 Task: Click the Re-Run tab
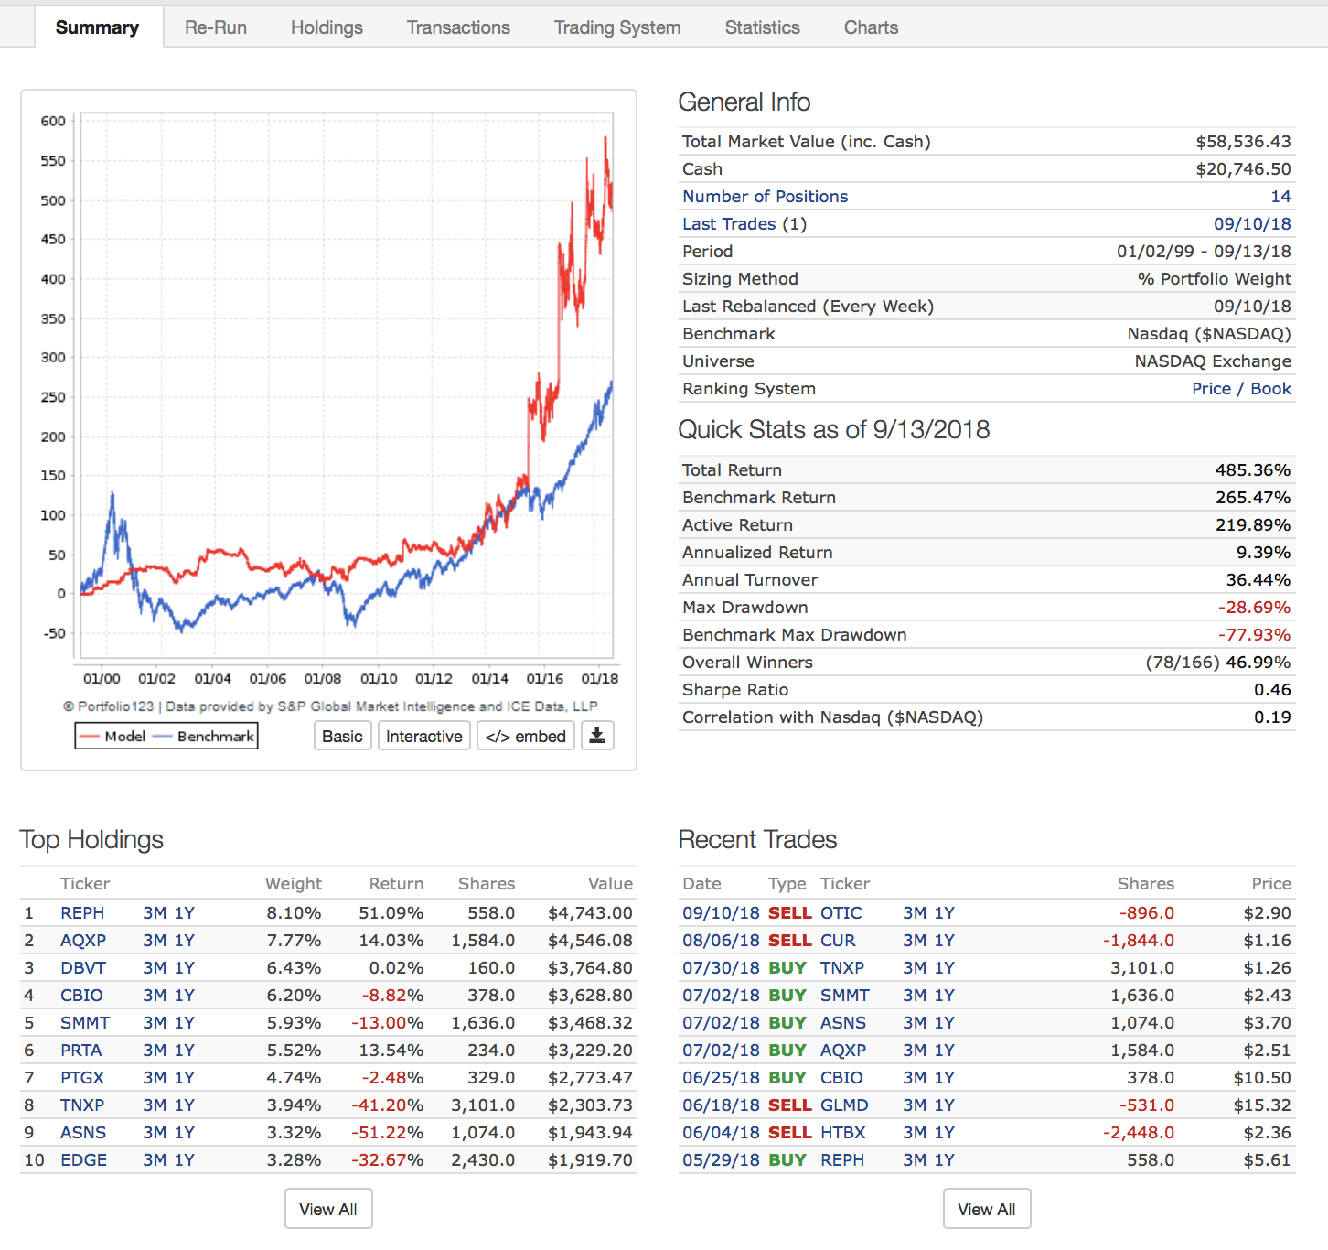pos(215,27)
